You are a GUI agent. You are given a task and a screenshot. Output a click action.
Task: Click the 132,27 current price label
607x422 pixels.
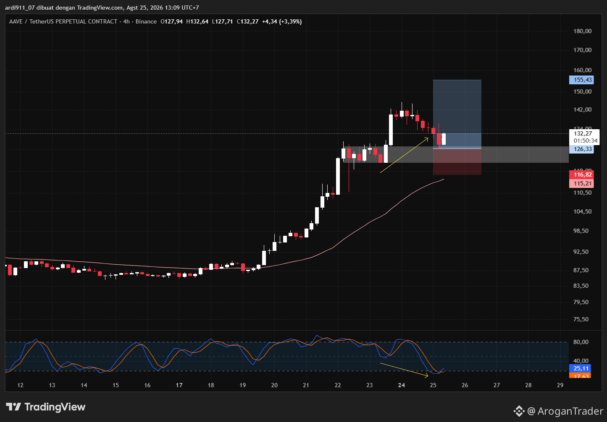point(583,133)
